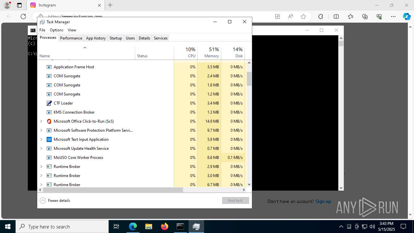Image resolution: width=414 pixels, height=233 pixels.
Task: Click the Microsoft Office Click-to-Run red icon
Action: click(x=49, y=121)
